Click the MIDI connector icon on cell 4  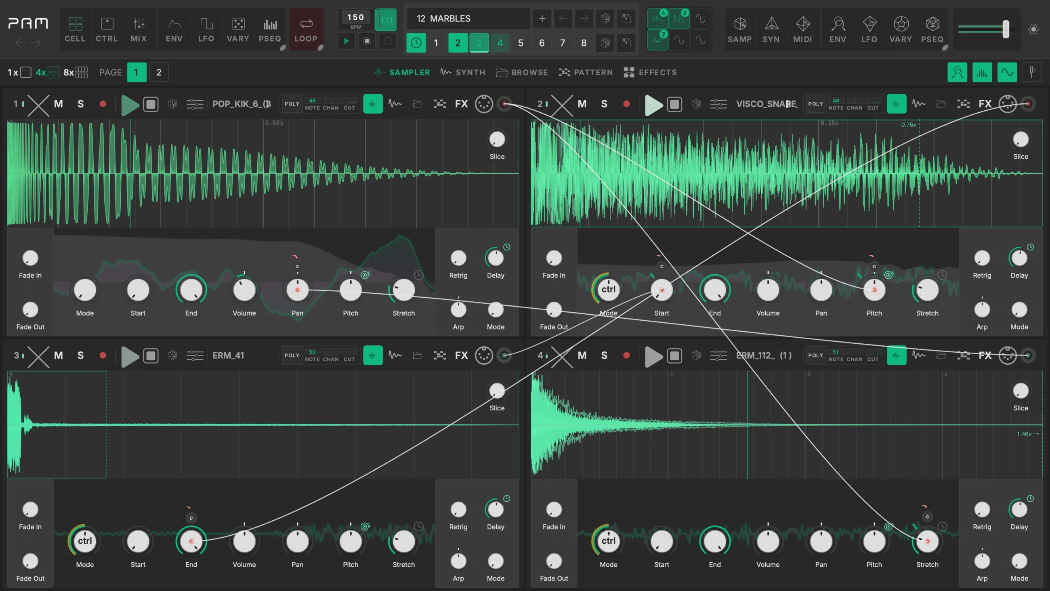(x=1008, y=355)
